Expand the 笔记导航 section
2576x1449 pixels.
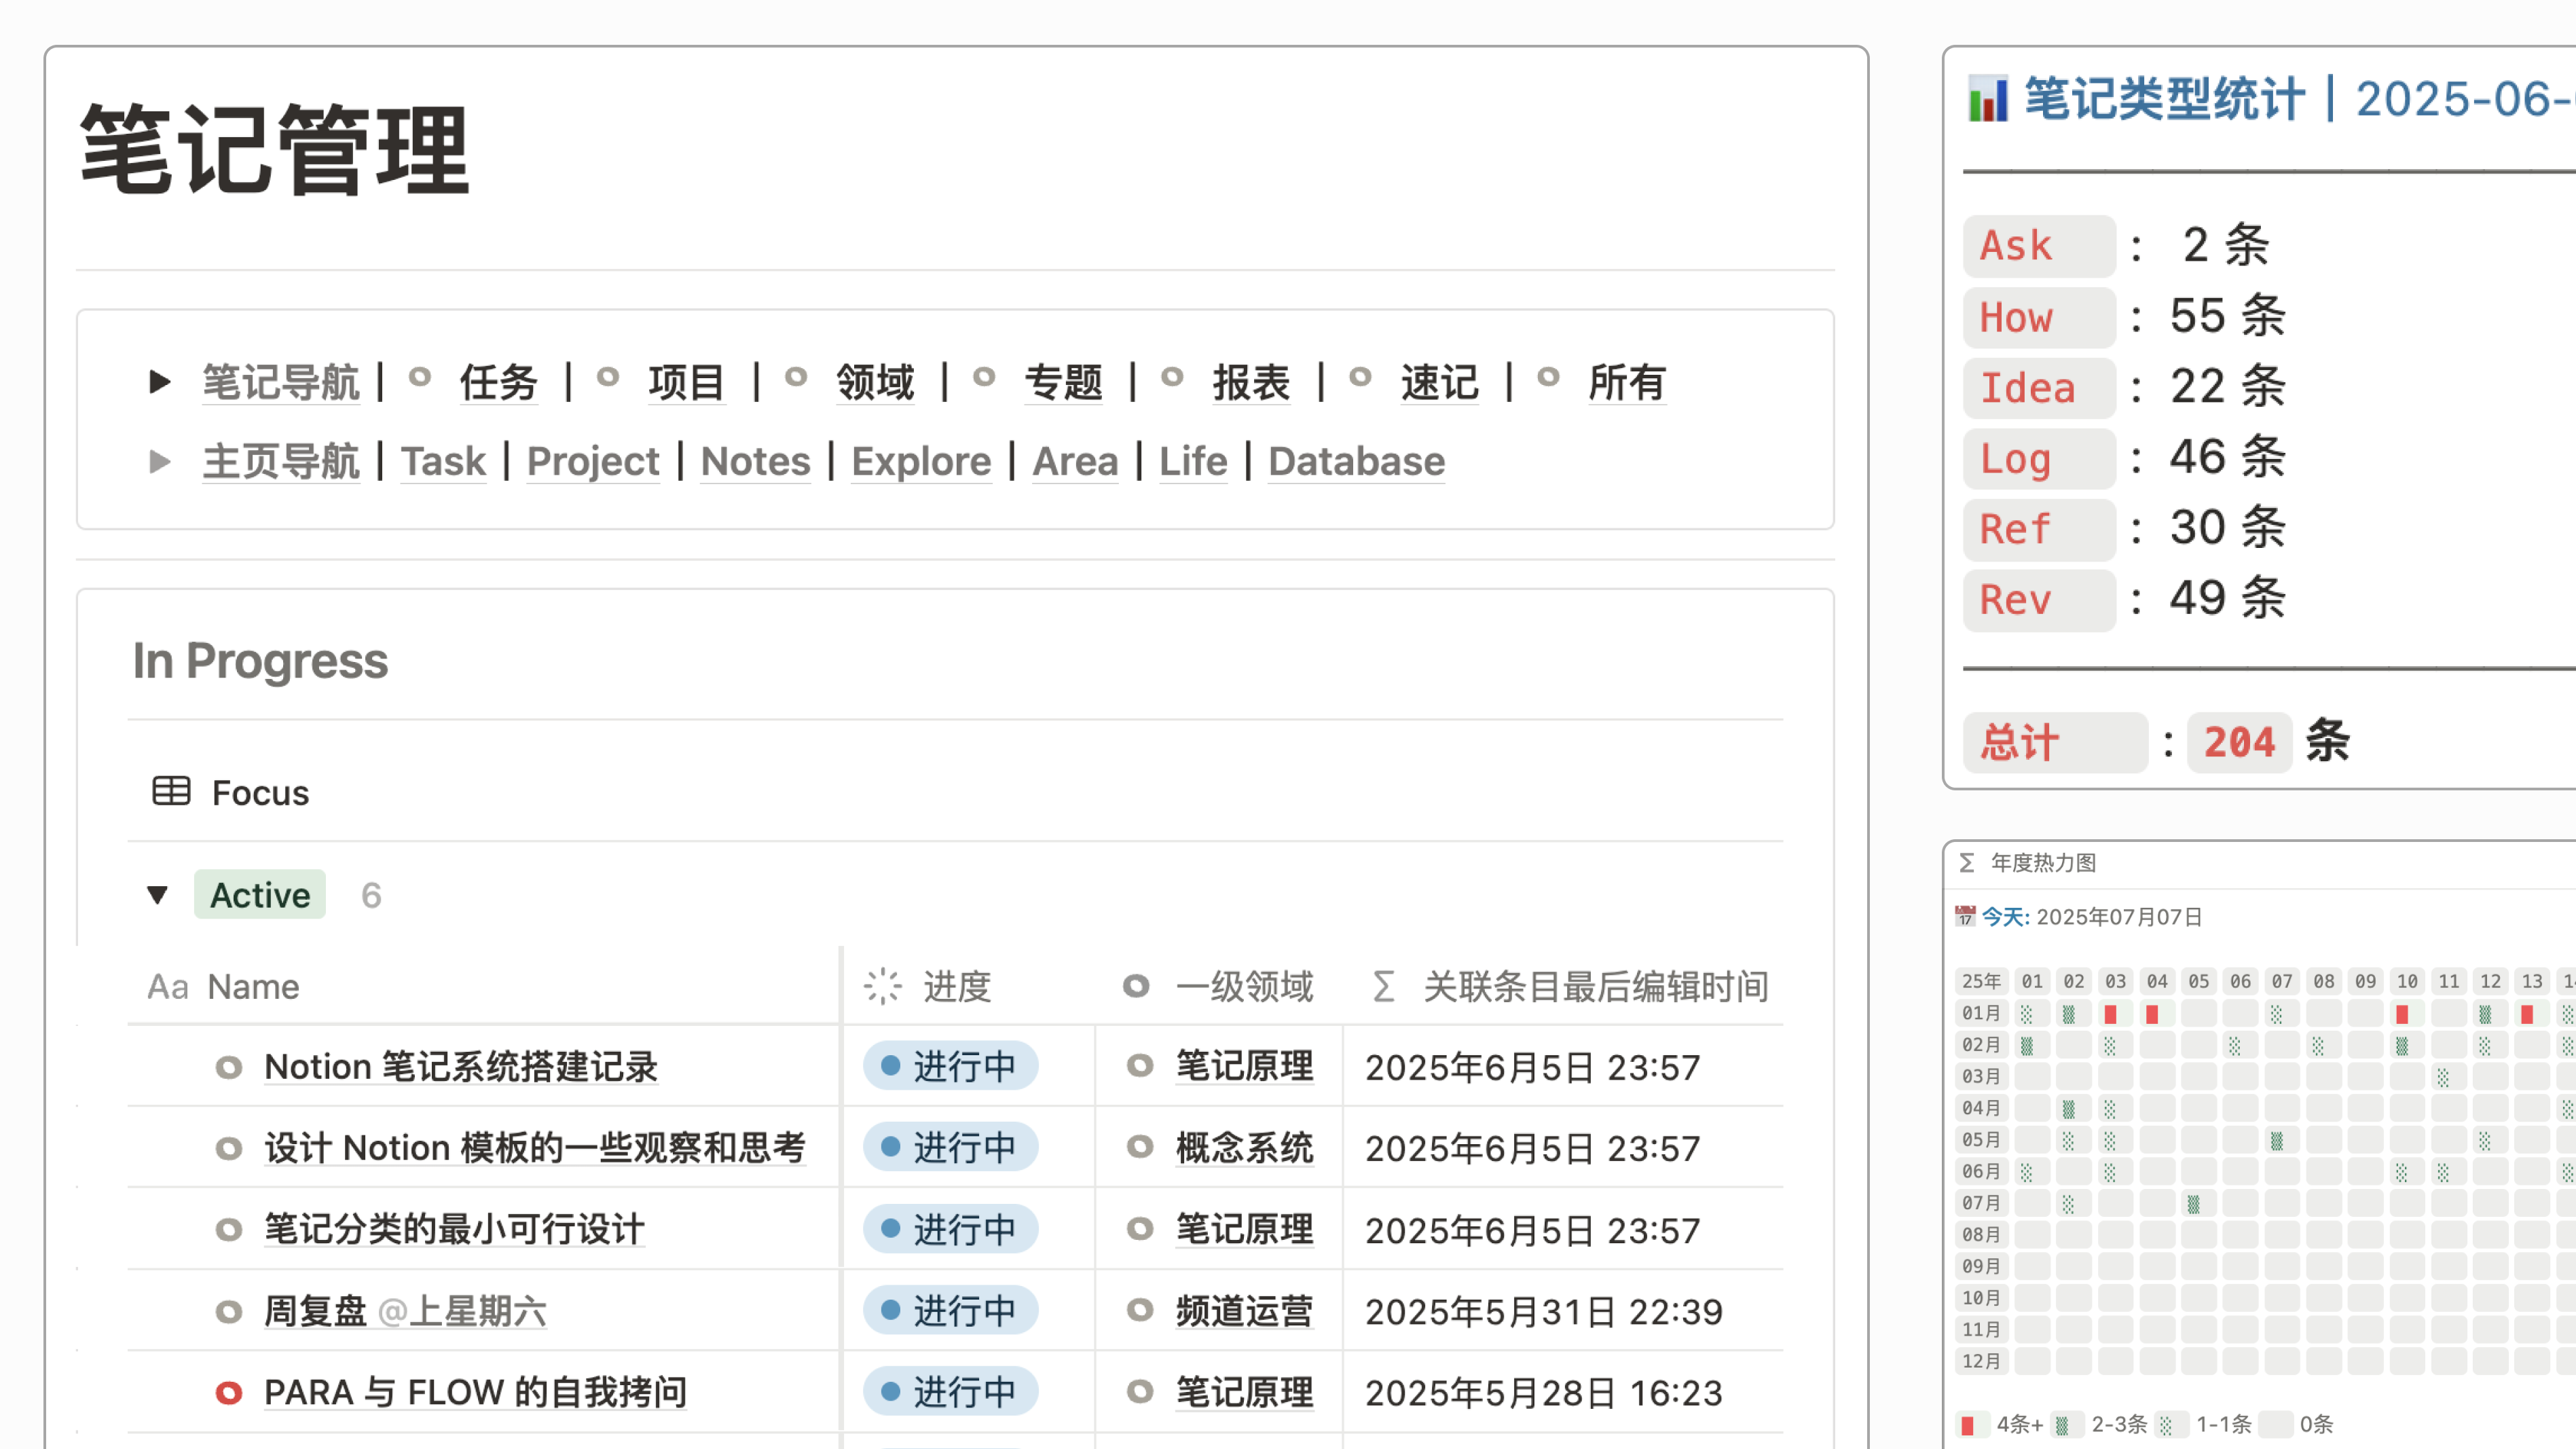158,381
